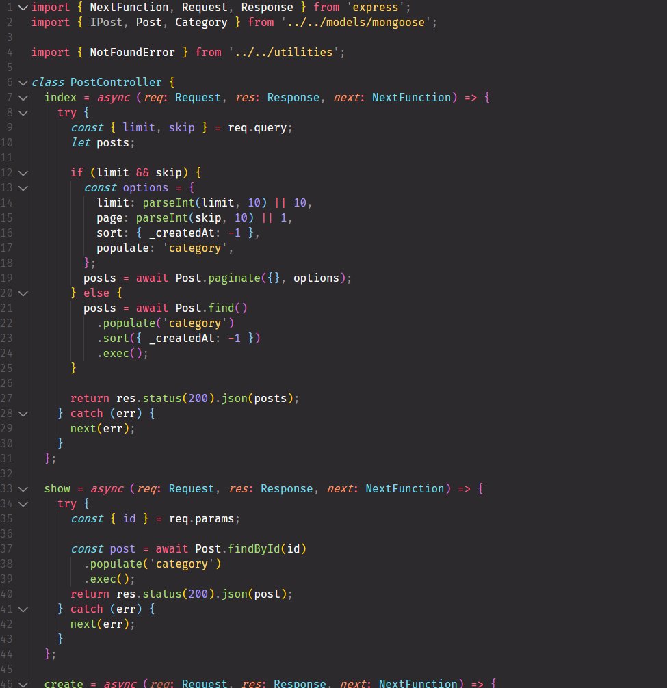Click the show method name on line 33
This screenshot has height=688, width=667.
click(x=57, y=489)
